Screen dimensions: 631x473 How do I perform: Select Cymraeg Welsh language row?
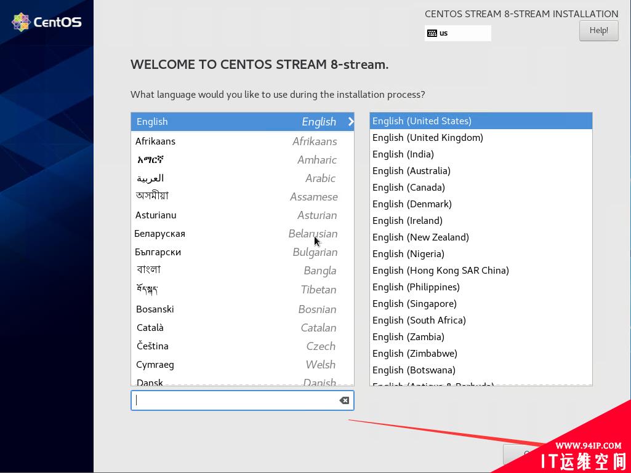243,364
